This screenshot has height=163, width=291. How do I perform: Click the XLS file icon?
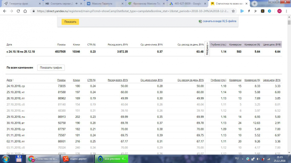click(200, 21)
